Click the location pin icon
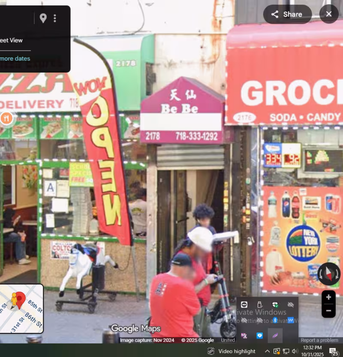 43,18
